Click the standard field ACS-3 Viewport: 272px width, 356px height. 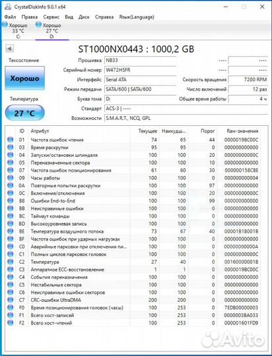(x=186, y=109)
